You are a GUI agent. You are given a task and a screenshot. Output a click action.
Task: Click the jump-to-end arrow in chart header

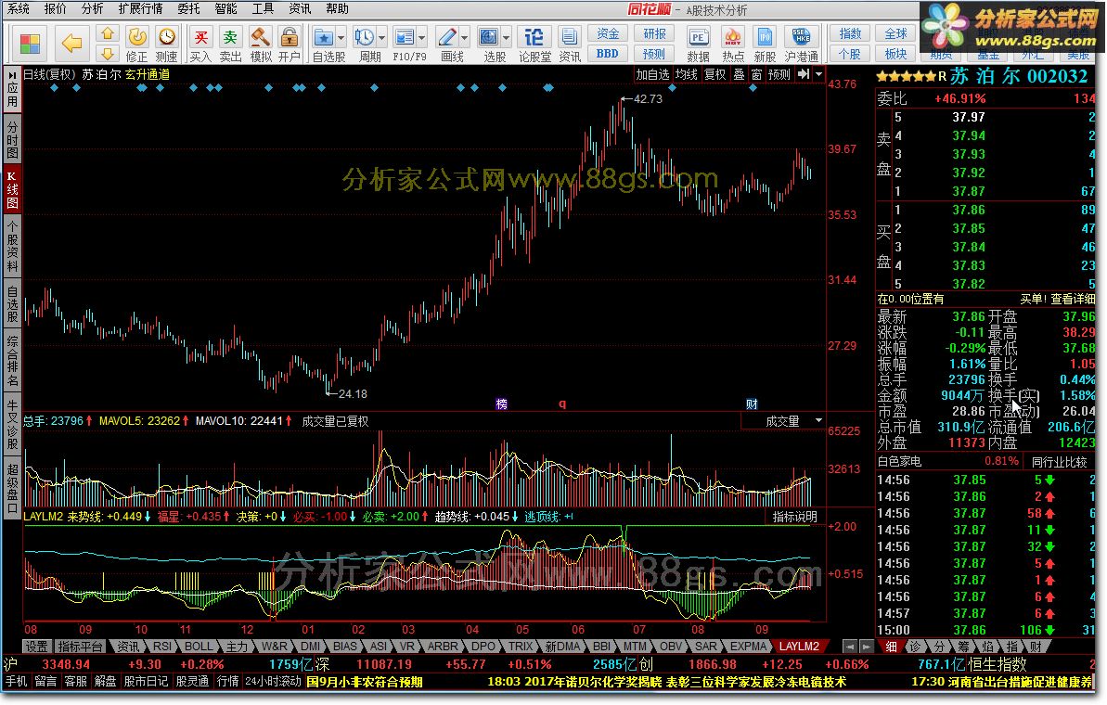click(x=804, y=74)
